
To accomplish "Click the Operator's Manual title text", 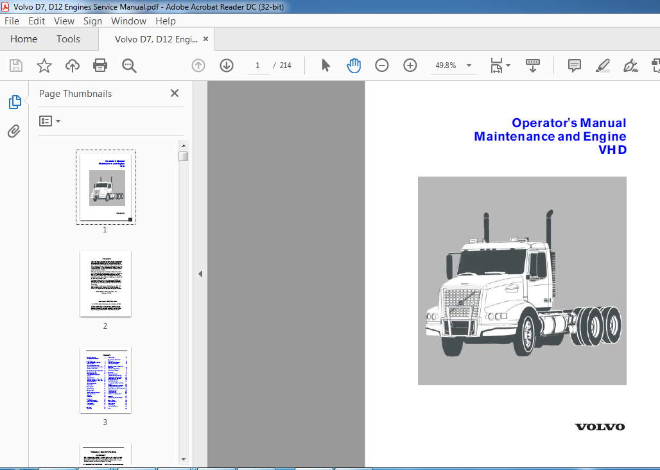I will pos(569,123).
